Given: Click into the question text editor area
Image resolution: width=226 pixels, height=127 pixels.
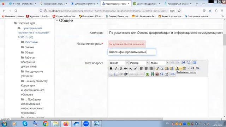Looking at the screenshot, I should (158, 97).
